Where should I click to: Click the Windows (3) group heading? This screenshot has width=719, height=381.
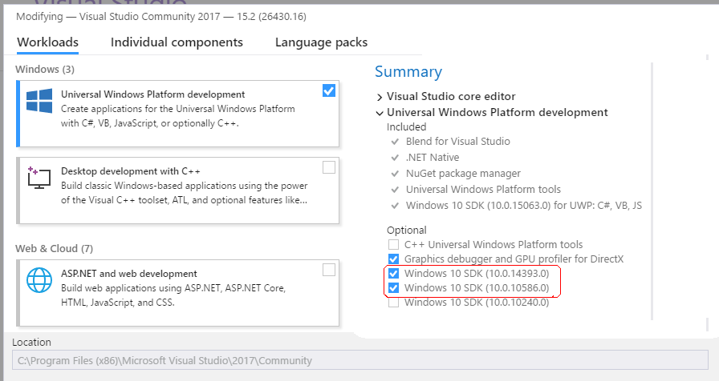(45, 69)
